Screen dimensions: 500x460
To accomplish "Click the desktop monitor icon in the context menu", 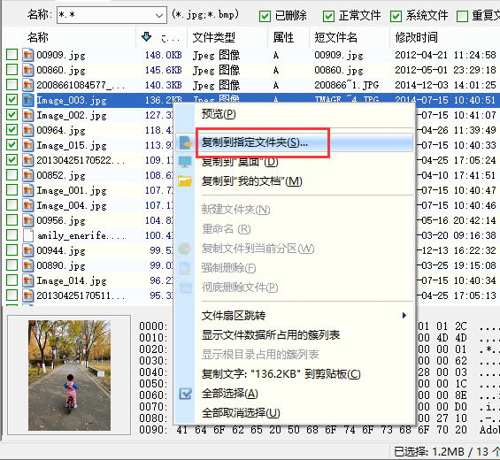I will (x=185, y=162).
